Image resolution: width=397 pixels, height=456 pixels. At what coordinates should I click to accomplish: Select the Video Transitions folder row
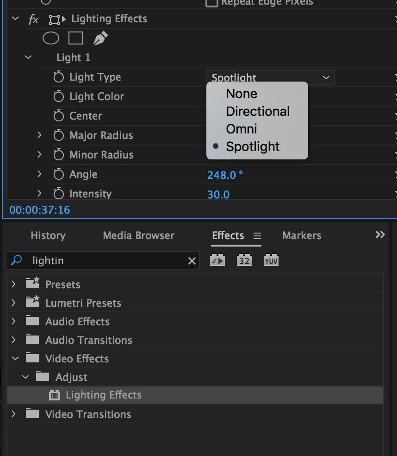(195, 414)
